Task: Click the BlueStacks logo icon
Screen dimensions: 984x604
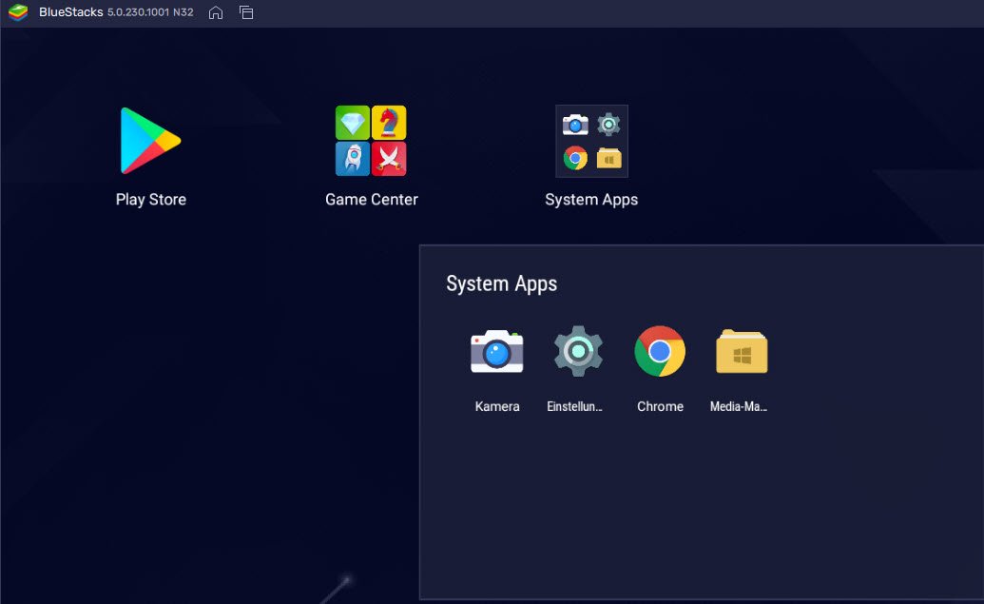Action: (18, 12)
